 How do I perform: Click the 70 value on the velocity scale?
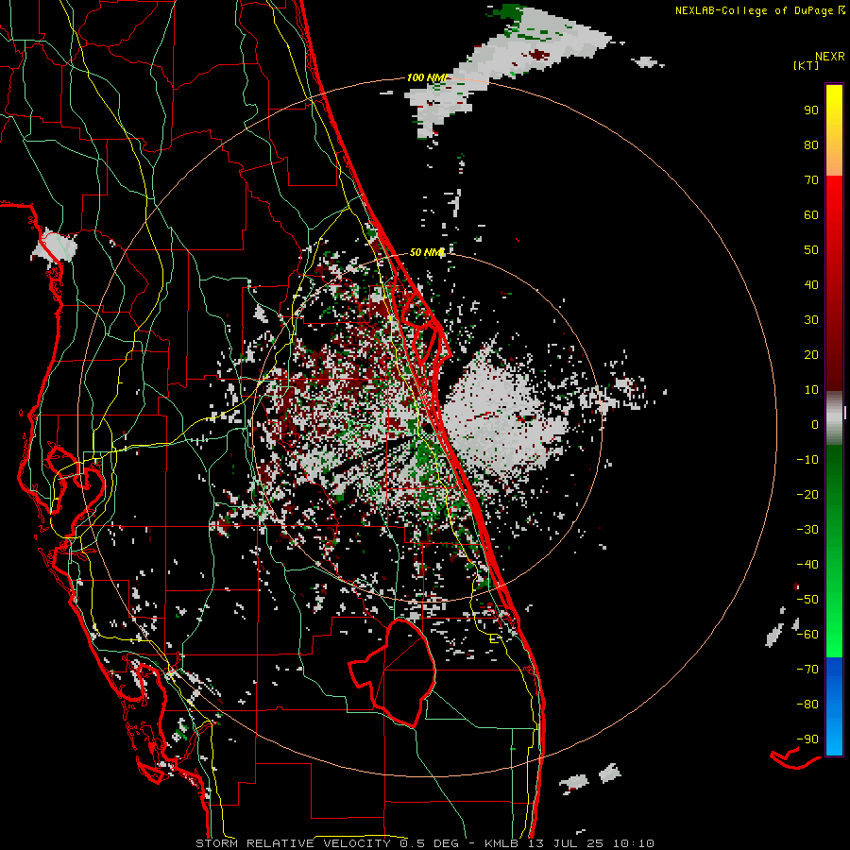(x=811, y=180)
